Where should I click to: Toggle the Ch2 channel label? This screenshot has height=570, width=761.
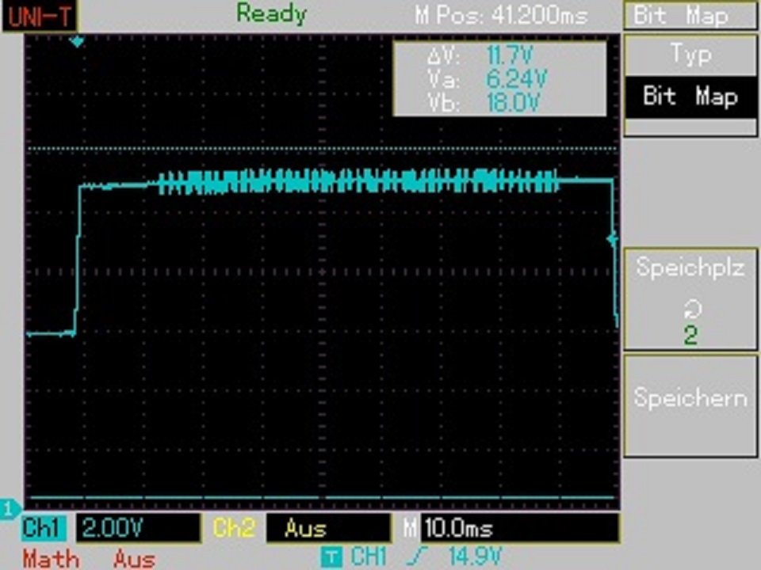point(234,528)
